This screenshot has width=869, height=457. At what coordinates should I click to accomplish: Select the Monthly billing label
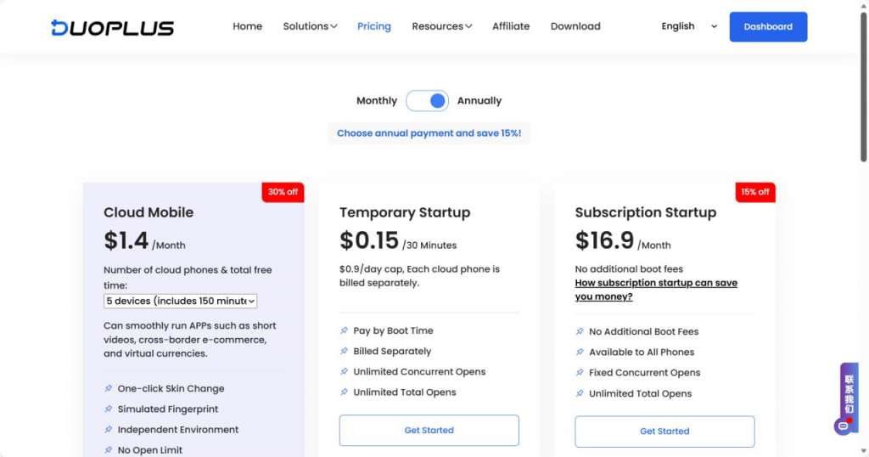376,101
